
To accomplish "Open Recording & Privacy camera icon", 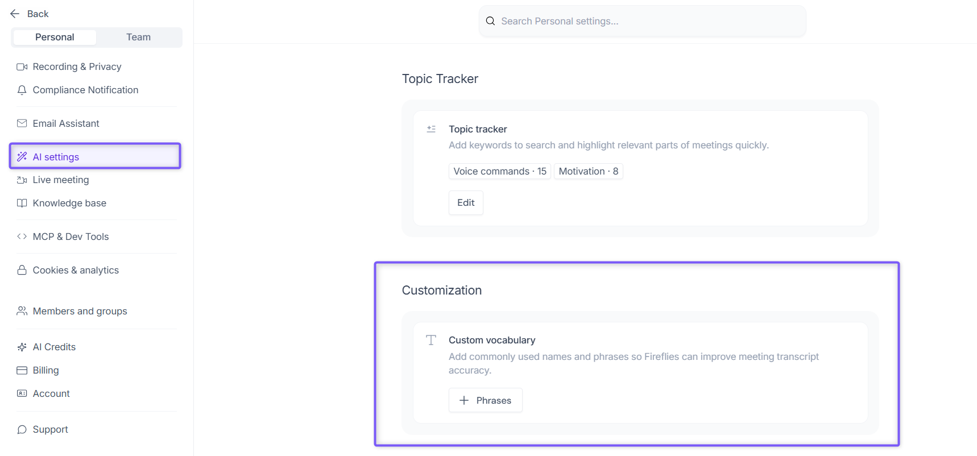I will pos(22,67).
